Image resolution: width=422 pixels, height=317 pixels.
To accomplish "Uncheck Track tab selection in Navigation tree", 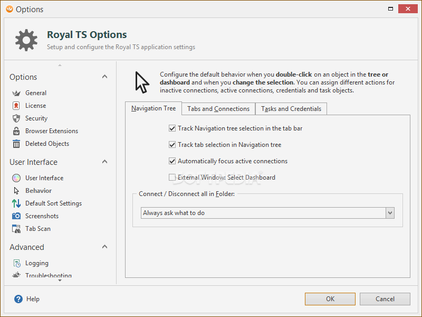I will 172,145.
